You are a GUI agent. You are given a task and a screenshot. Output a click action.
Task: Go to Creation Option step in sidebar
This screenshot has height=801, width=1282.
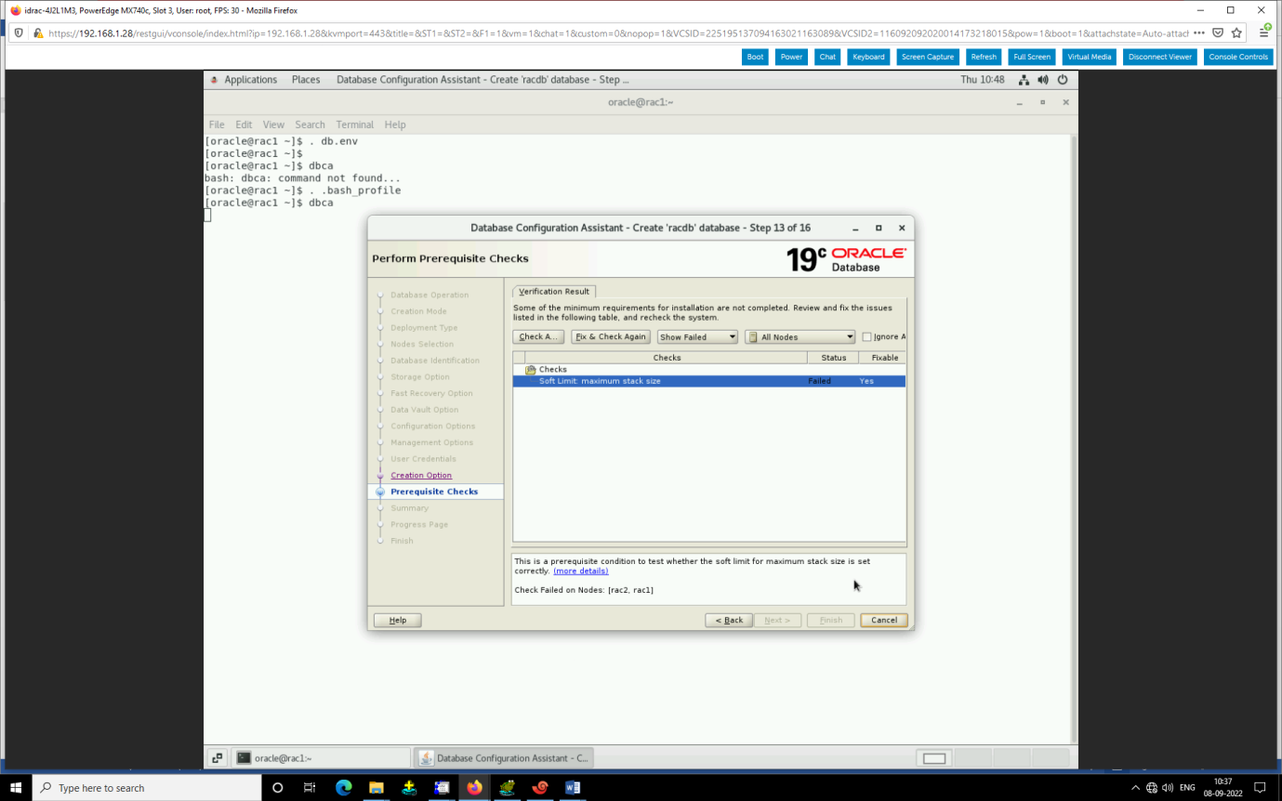[421, 475]
